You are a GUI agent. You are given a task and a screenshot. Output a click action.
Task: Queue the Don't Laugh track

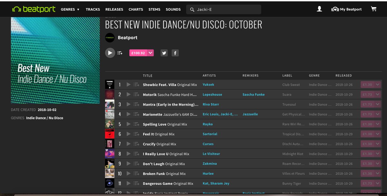(x=136, y=164)
